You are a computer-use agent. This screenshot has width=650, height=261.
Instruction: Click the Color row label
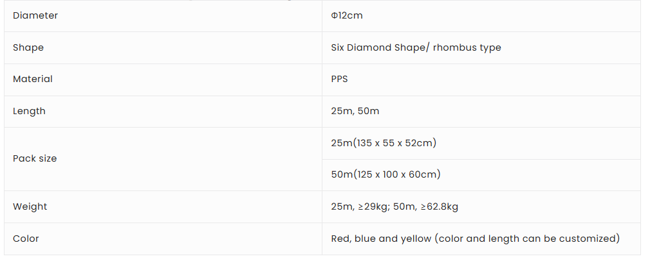coord(26,239)
